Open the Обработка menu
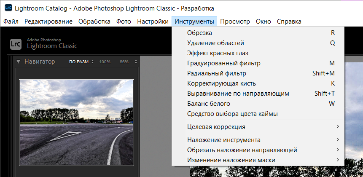The width and height of the screenshot is (363, 177). (94, 21)
